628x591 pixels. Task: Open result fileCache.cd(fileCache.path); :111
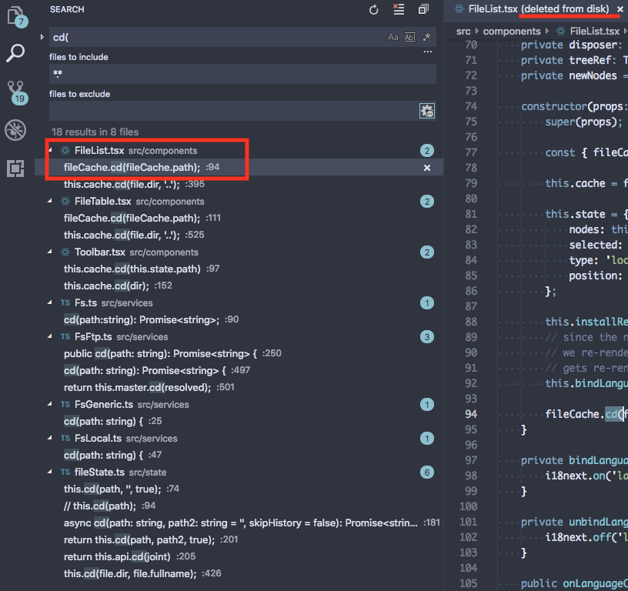coord(239,219)
